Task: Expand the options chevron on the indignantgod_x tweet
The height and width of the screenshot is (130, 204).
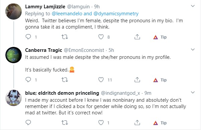Action: pyautogui.click(x=193, y=92)
